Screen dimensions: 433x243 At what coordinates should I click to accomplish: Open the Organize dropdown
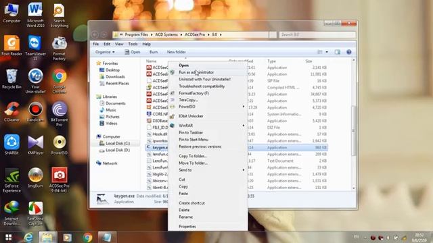(x=105, y=52)
